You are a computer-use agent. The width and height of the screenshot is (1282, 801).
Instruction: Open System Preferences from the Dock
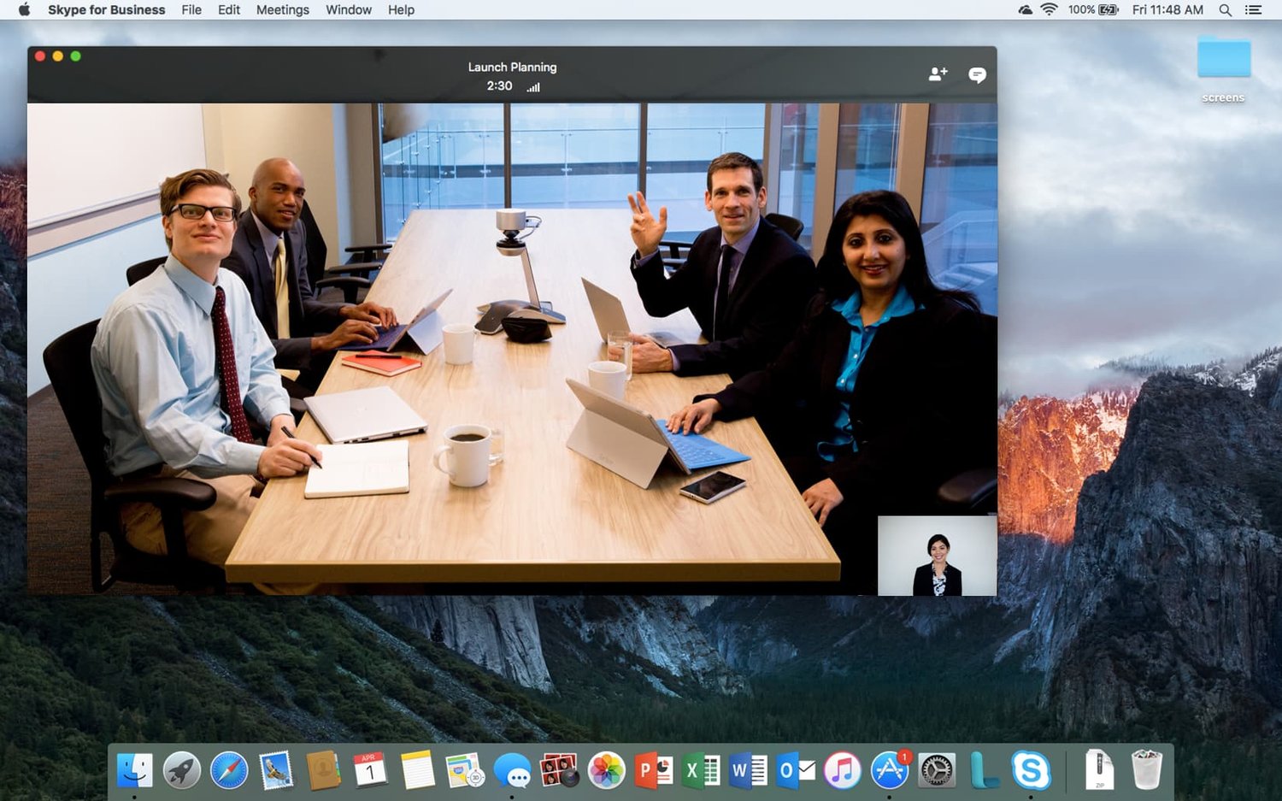tap(937, 770)
